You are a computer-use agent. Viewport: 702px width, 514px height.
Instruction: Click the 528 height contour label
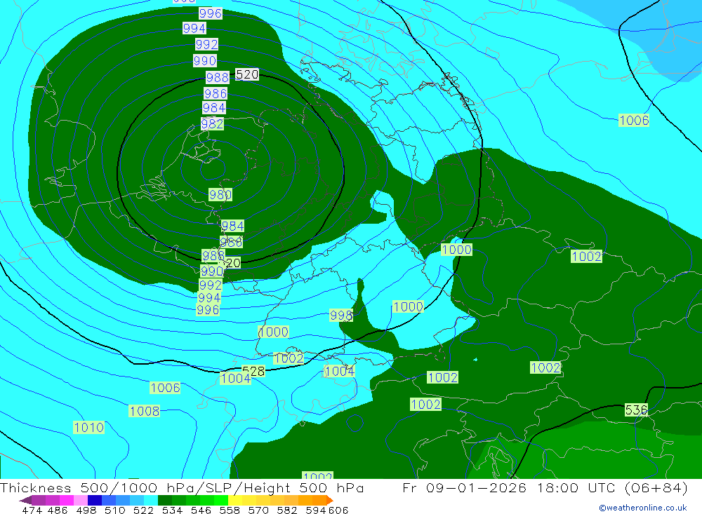pyautogui.click(x=253, y=371)
